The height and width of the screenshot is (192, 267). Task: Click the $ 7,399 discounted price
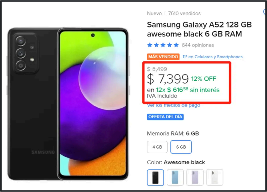click(168, 79)
